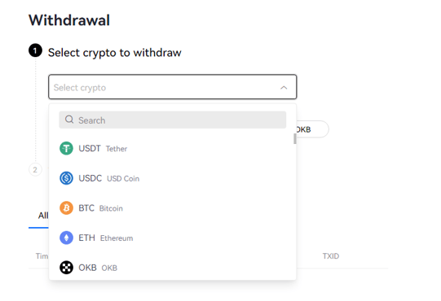This screenshot has width=441, height=301.
Task: Select BTC from the crypto list
Action: pos(173,208)
